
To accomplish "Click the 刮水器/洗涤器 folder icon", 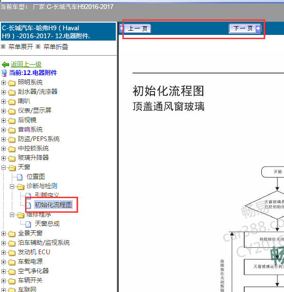I will 12,92.
